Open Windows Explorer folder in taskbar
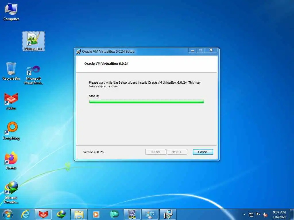The height and width of the screenshot is (220, 294). coord(79,214)
